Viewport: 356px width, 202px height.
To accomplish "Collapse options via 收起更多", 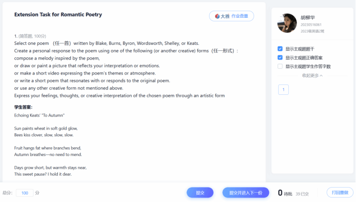I will coord(312,76).
